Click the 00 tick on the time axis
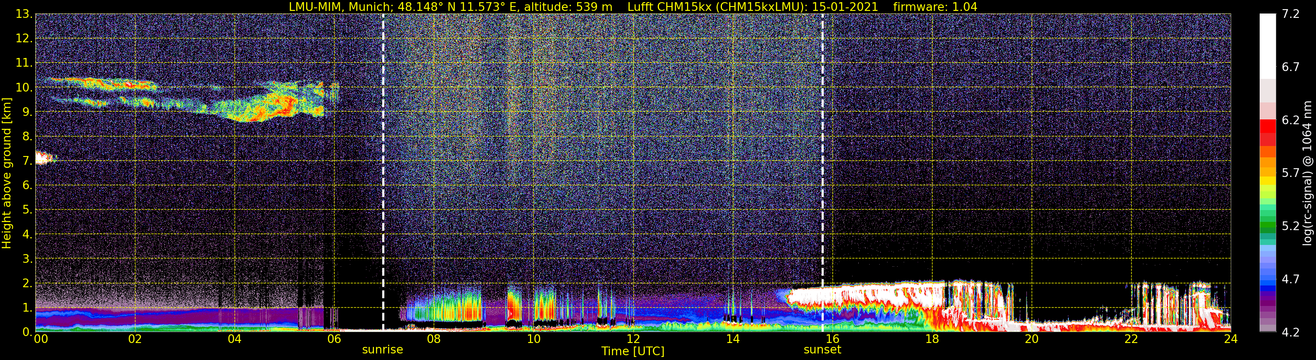Viewport: 1316px width, 360px height. pos(41,339)
